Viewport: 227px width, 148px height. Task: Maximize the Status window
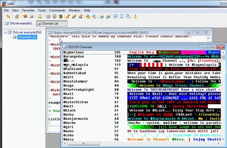point(198,32)
